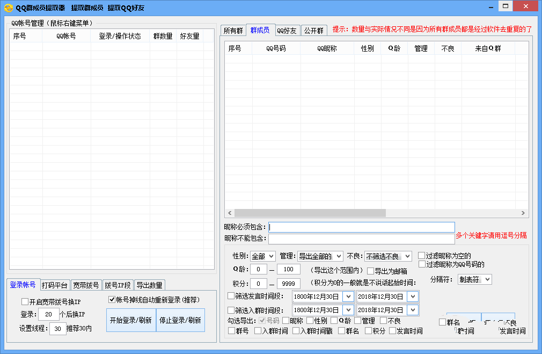Expand the 管理 dropdown showing 导出全部的
542x354 pixels.
pyautogui.click(x=320, y=256)
